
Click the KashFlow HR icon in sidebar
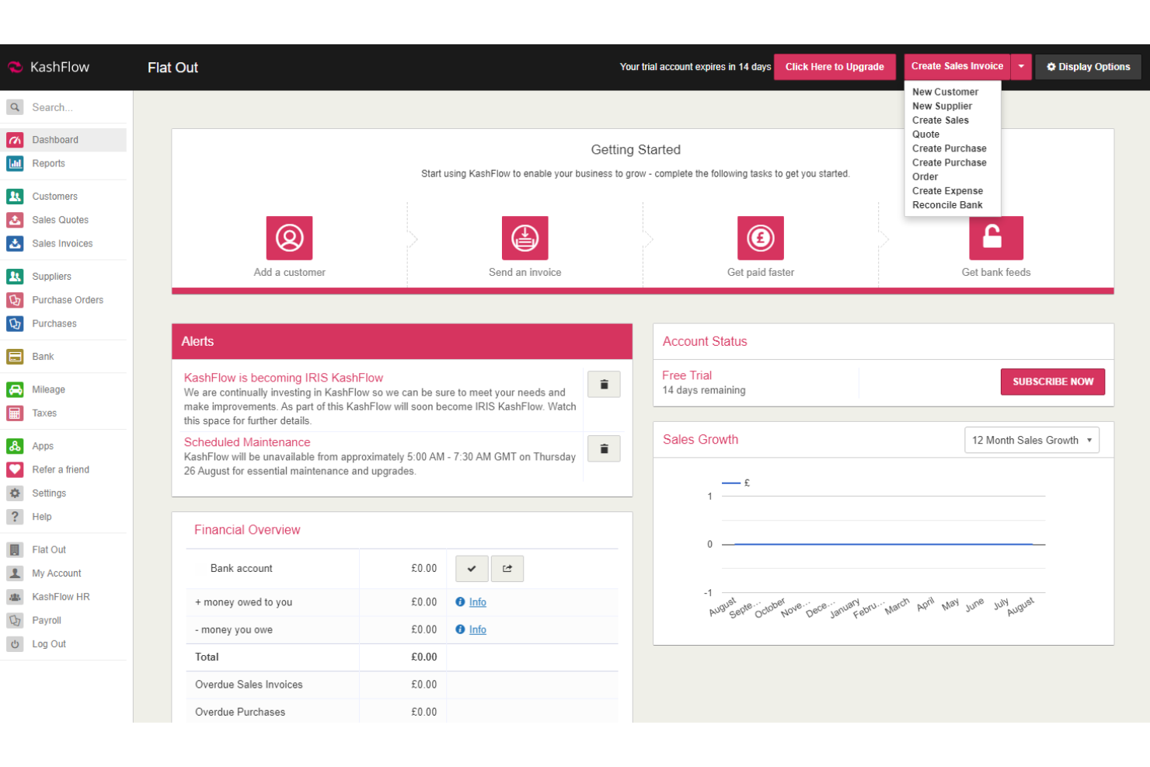pos(15,597)
